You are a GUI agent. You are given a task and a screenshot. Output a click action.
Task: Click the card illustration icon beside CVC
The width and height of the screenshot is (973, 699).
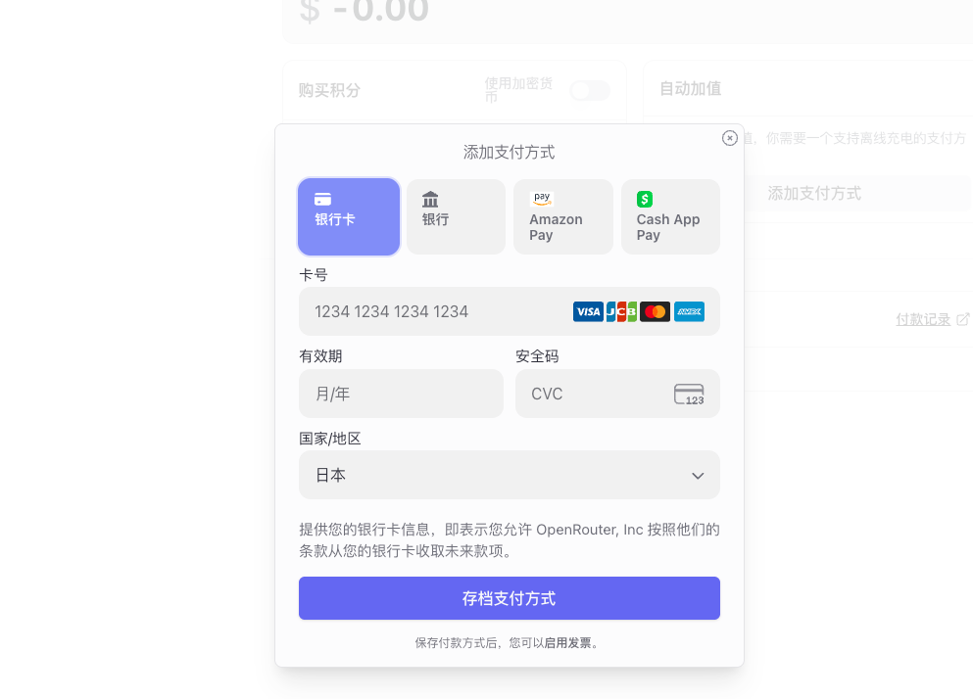[x=689, y=393]
